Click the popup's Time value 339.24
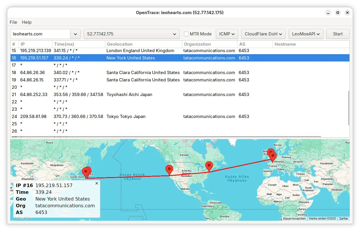The height and width of the screenshot is (231, 360). (x=44, y=192)
